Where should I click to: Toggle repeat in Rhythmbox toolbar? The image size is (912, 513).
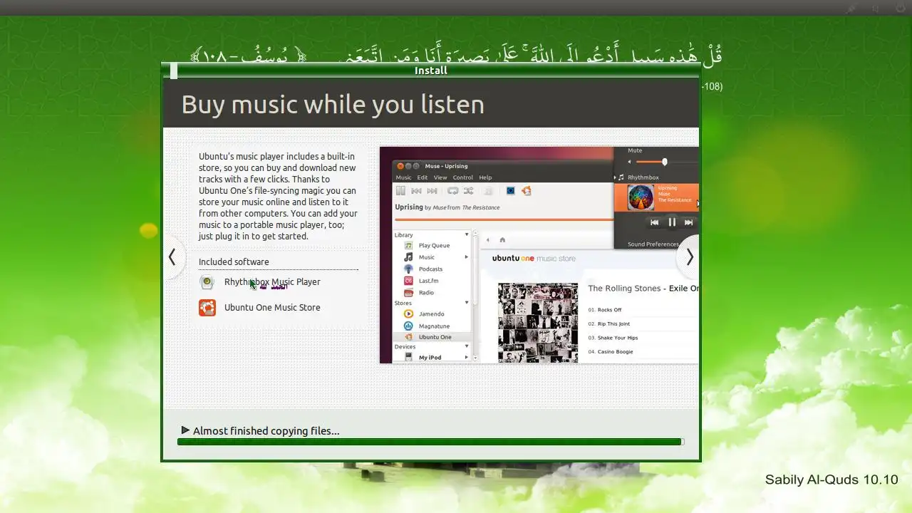click(452, 191)
